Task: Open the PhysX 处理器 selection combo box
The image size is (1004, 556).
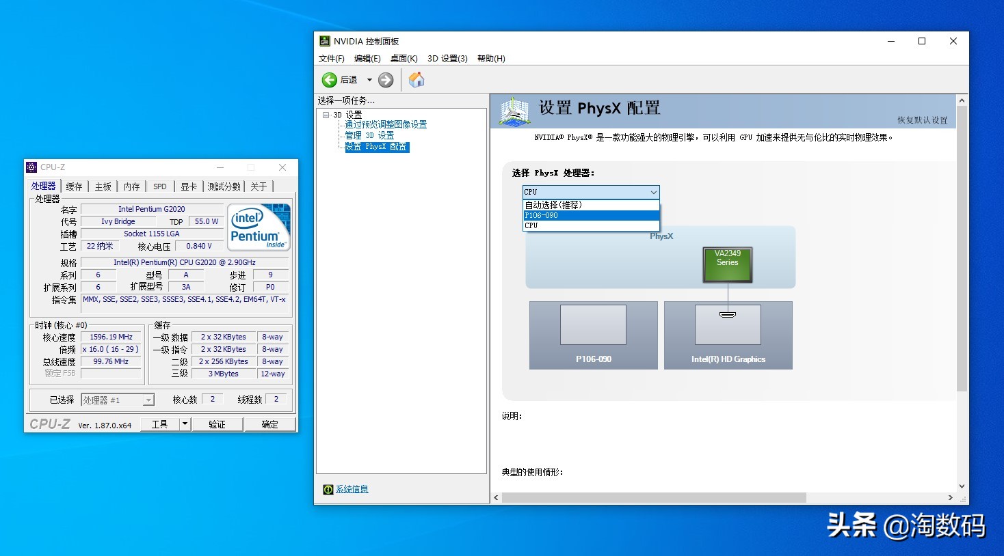Action: (x=651, y=192)
